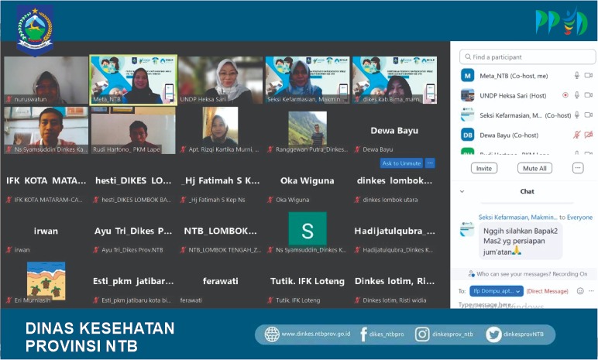Screen dimensions: 598x360
Task: Click the Find a participant search field
Action: pyautogui.click(x=528, y=57)
